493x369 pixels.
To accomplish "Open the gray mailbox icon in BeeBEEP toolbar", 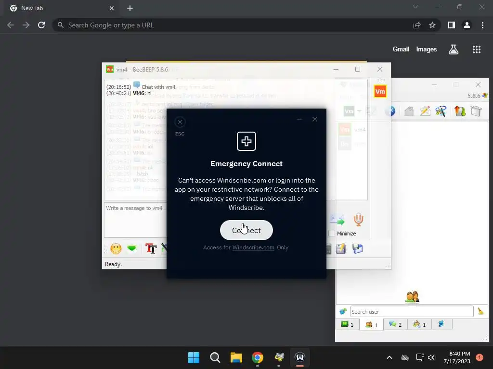I will pyautogui.click(x=409, y=111).
